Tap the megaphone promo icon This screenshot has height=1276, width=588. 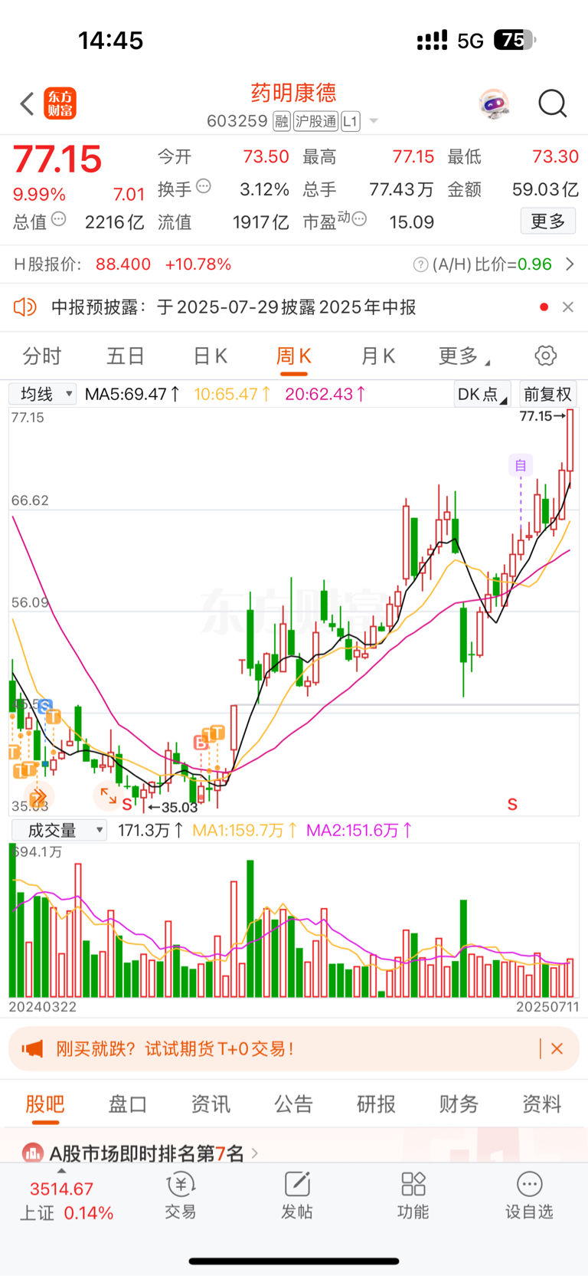point(32,1048)
